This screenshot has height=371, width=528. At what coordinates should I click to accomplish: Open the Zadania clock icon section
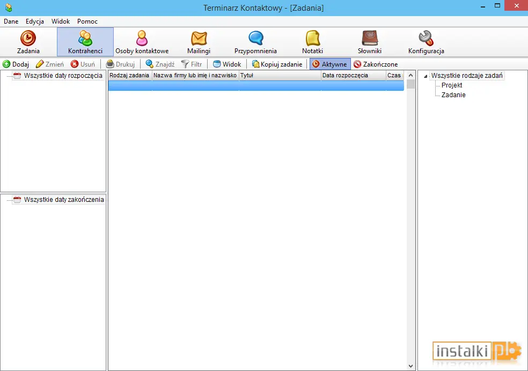28,42
